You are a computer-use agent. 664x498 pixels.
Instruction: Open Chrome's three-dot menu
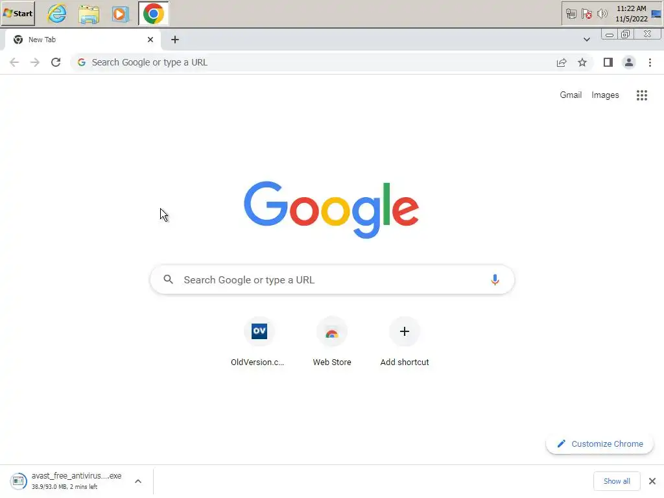650,62
